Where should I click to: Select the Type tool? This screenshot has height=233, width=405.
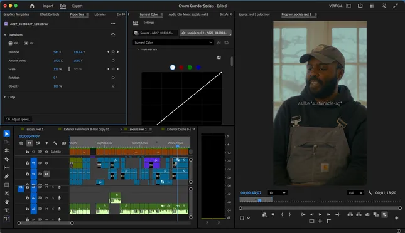point(7,210)
